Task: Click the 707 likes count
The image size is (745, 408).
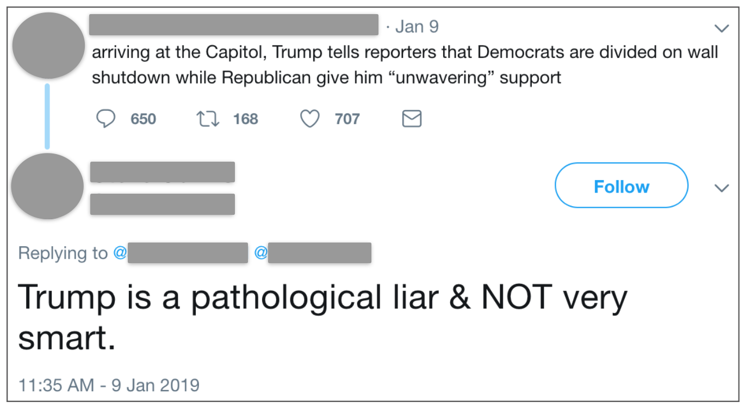Action: [x=347, y=119]
